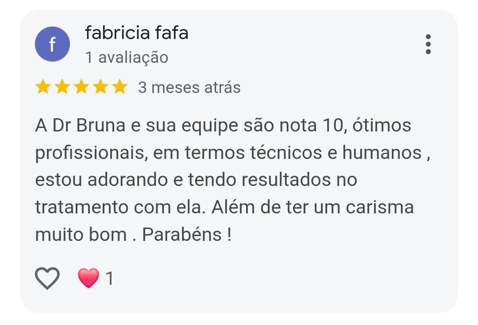Tap the fifth yellow rating star
This screenshot has height=325, width=478.
119,87
